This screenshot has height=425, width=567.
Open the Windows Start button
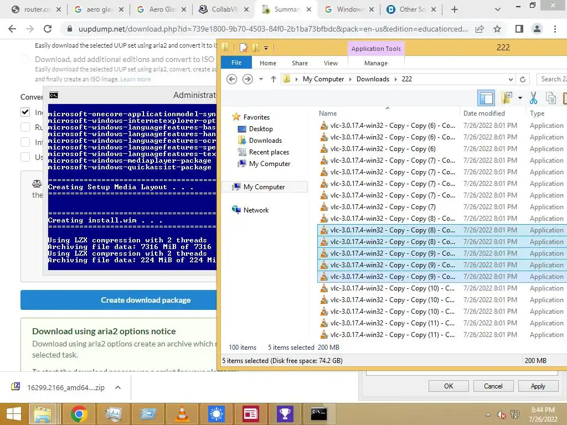pyautogui.click(x=14, y=414)
